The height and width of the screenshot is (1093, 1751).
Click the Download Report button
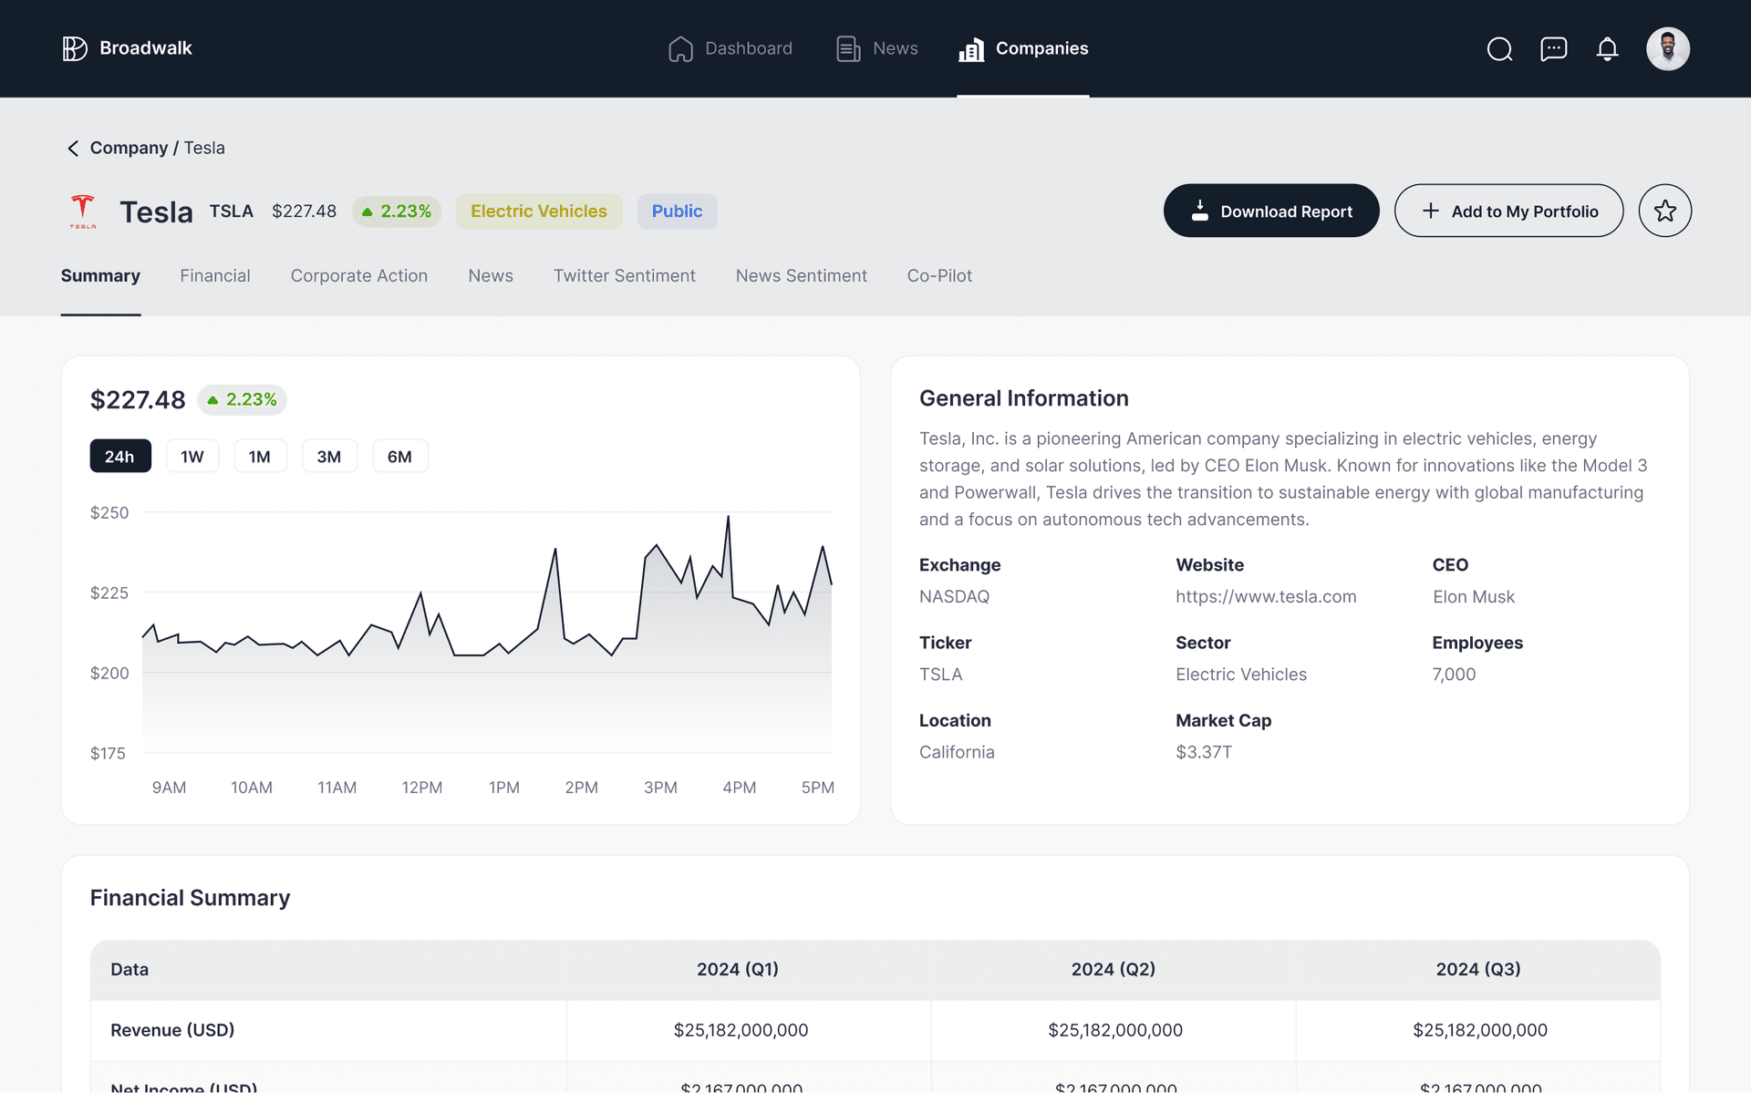point(1270,211)
